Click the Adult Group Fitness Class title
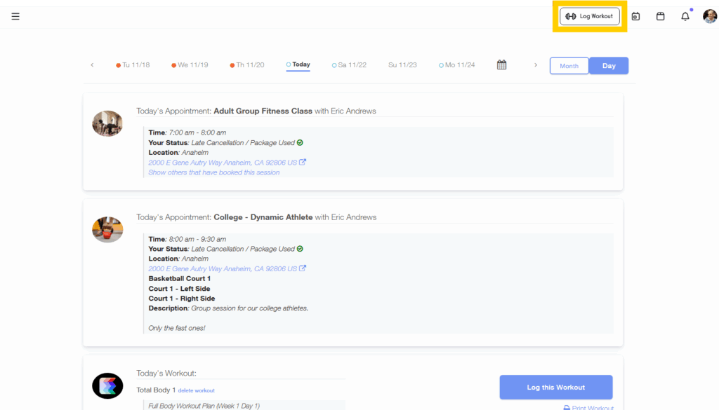719x410 pixels. (x=263, y=111)
